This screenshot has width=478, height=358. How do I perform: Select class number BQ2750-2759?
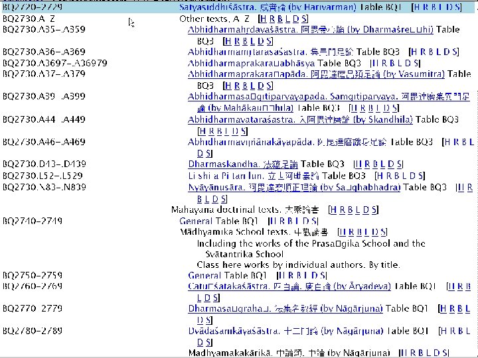[33, 276]
